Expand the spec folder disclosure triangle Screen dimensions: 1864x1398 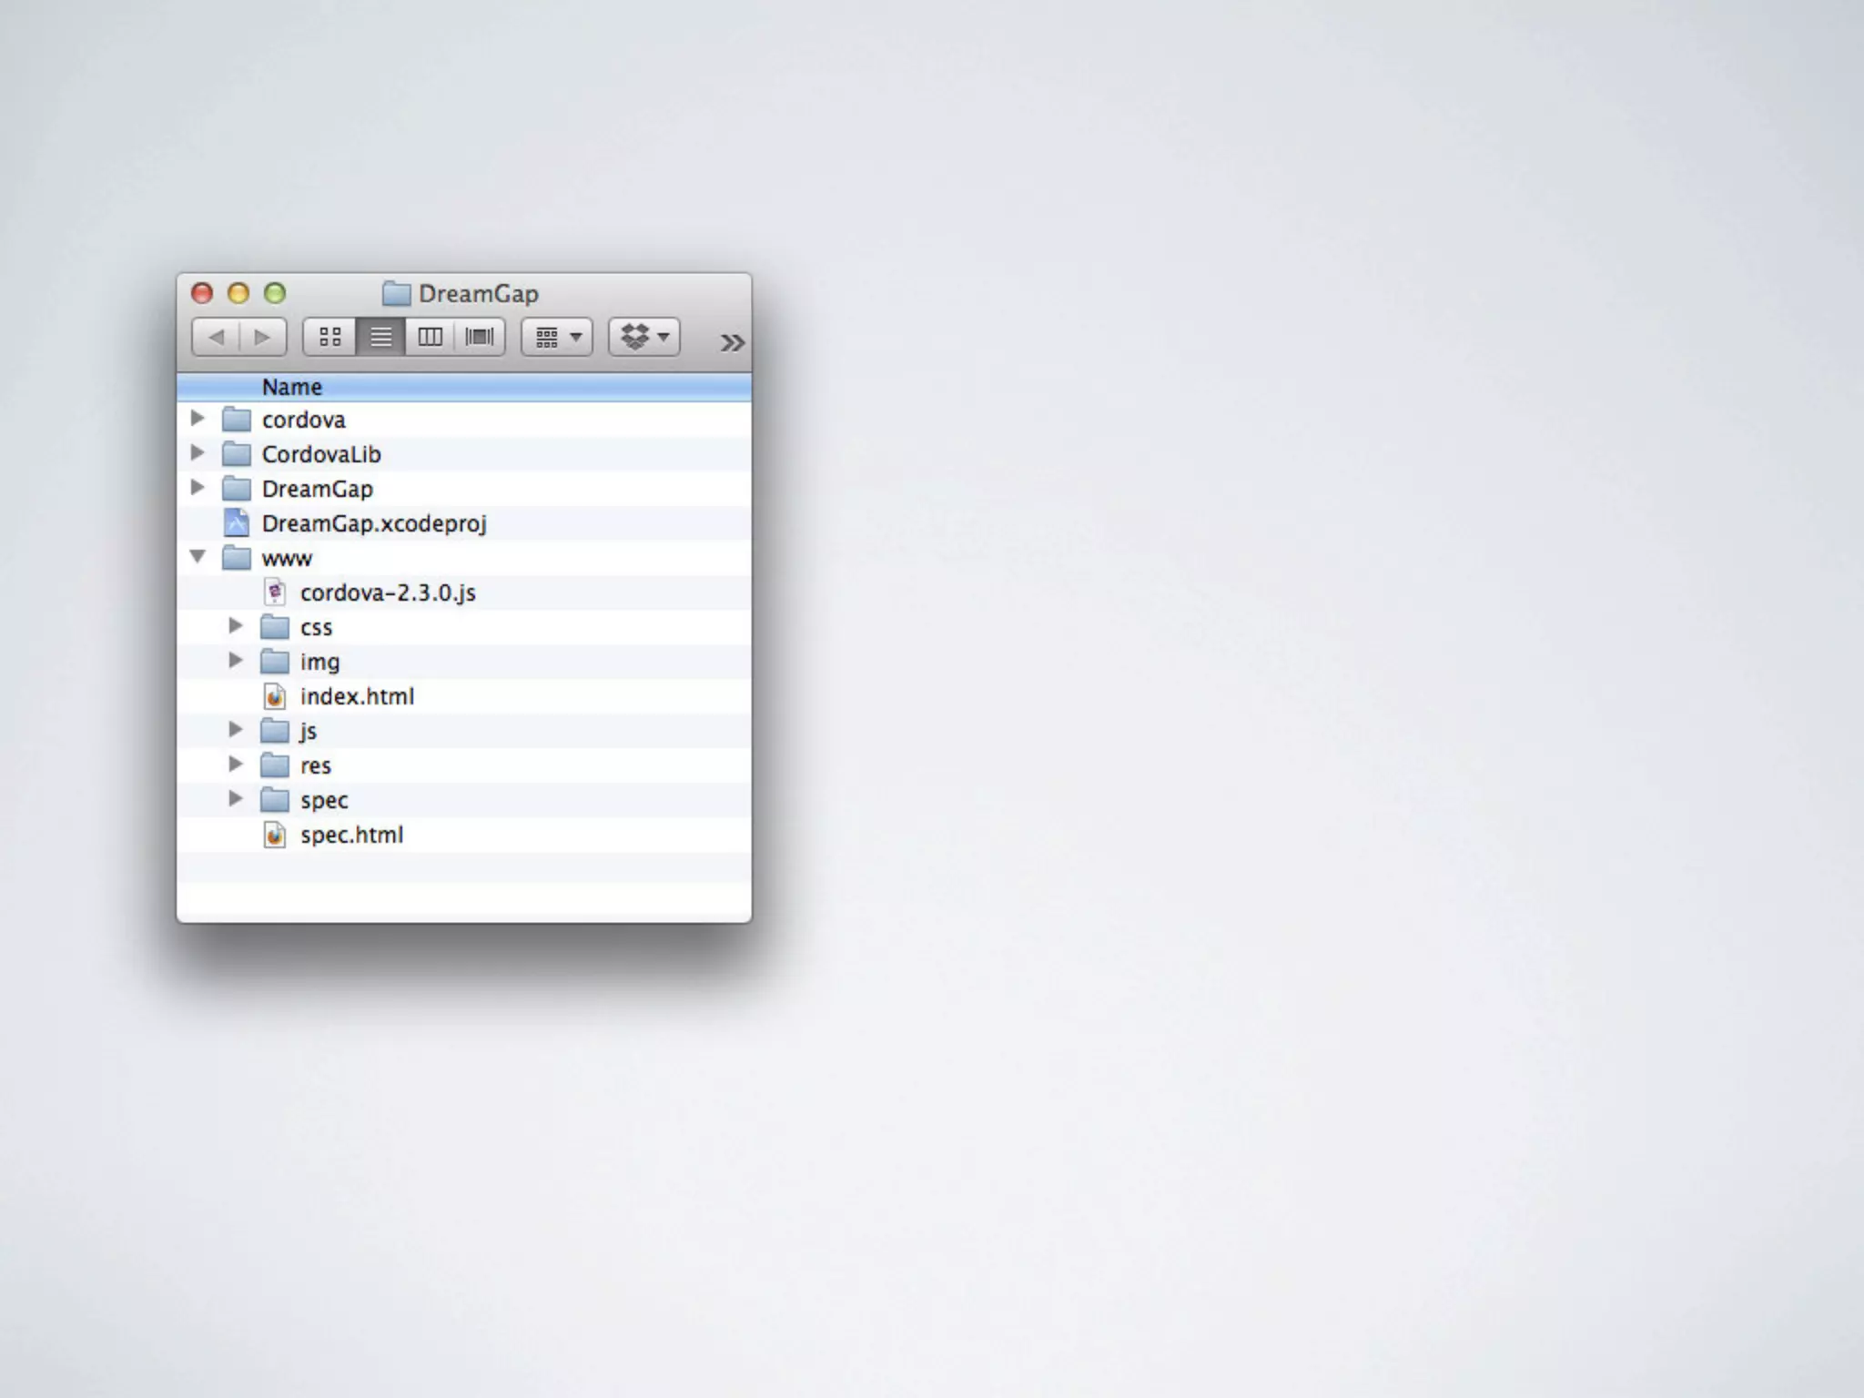(x=235, y=798)
